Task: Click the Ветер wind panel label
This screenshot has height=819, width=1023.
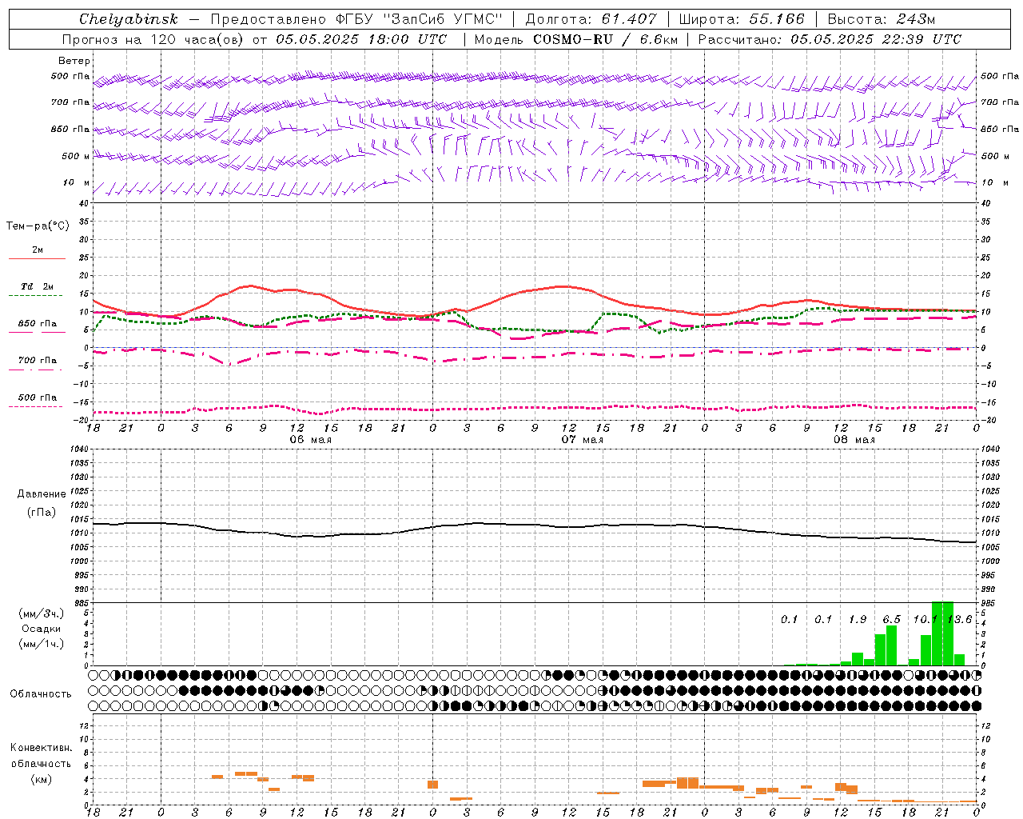Action: 74,61
